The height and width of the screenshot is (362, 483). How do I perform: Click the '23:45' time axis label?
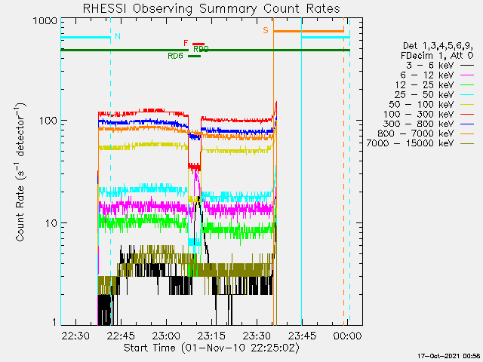point(302,335)
